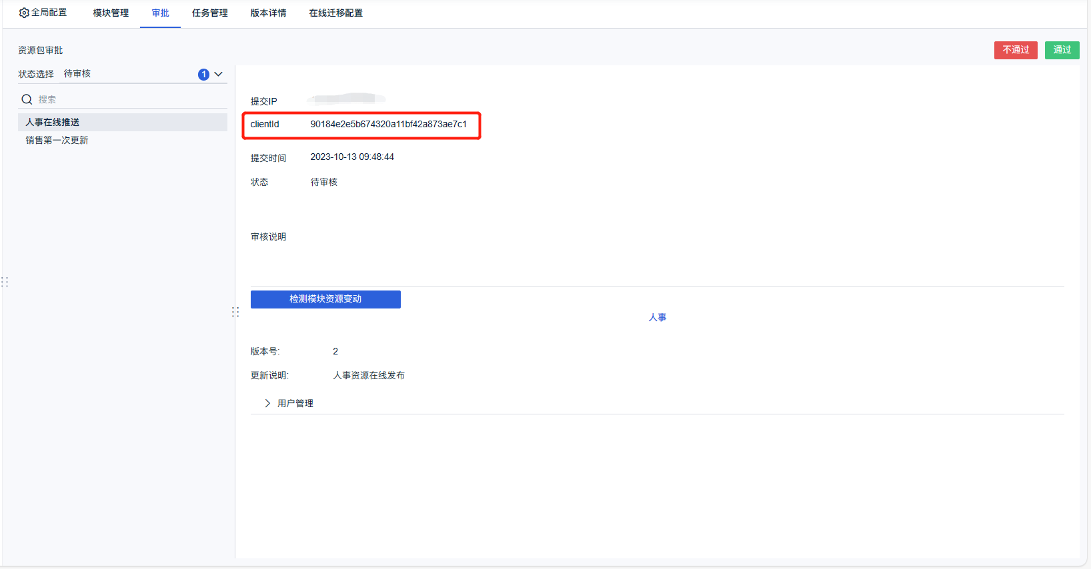Click the left edge drag handle dots
The height and width of the screenshot is (569, 1091).
pos(5,282)
